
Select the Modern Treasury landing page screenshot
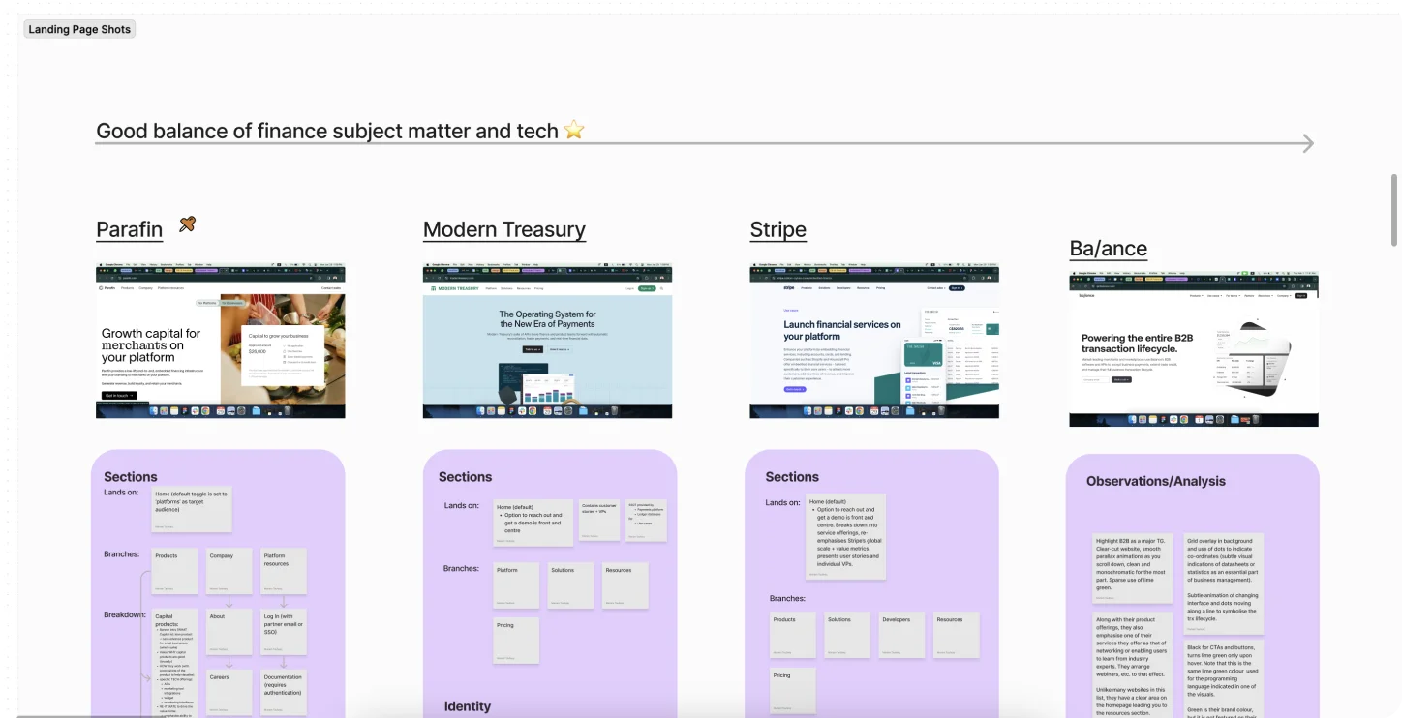(x=547, y=342)
